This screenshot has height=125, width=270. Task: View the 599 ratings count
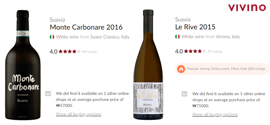[x=89, y=52]
